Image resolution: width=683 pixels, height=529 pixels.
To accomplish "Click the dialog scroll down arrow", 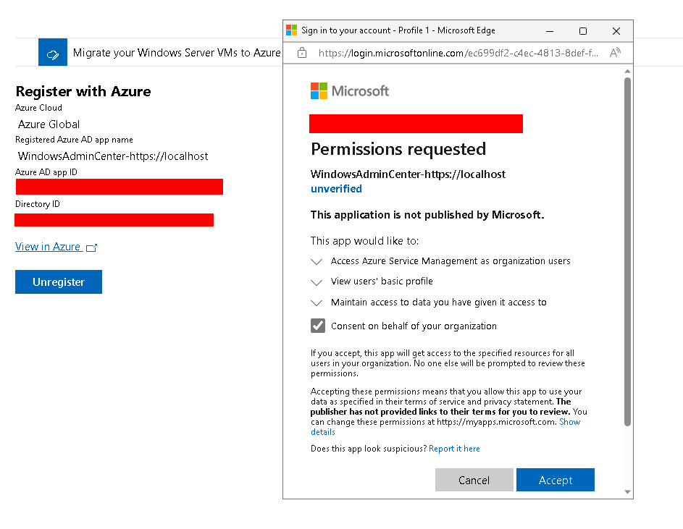I will pos(627,492).
